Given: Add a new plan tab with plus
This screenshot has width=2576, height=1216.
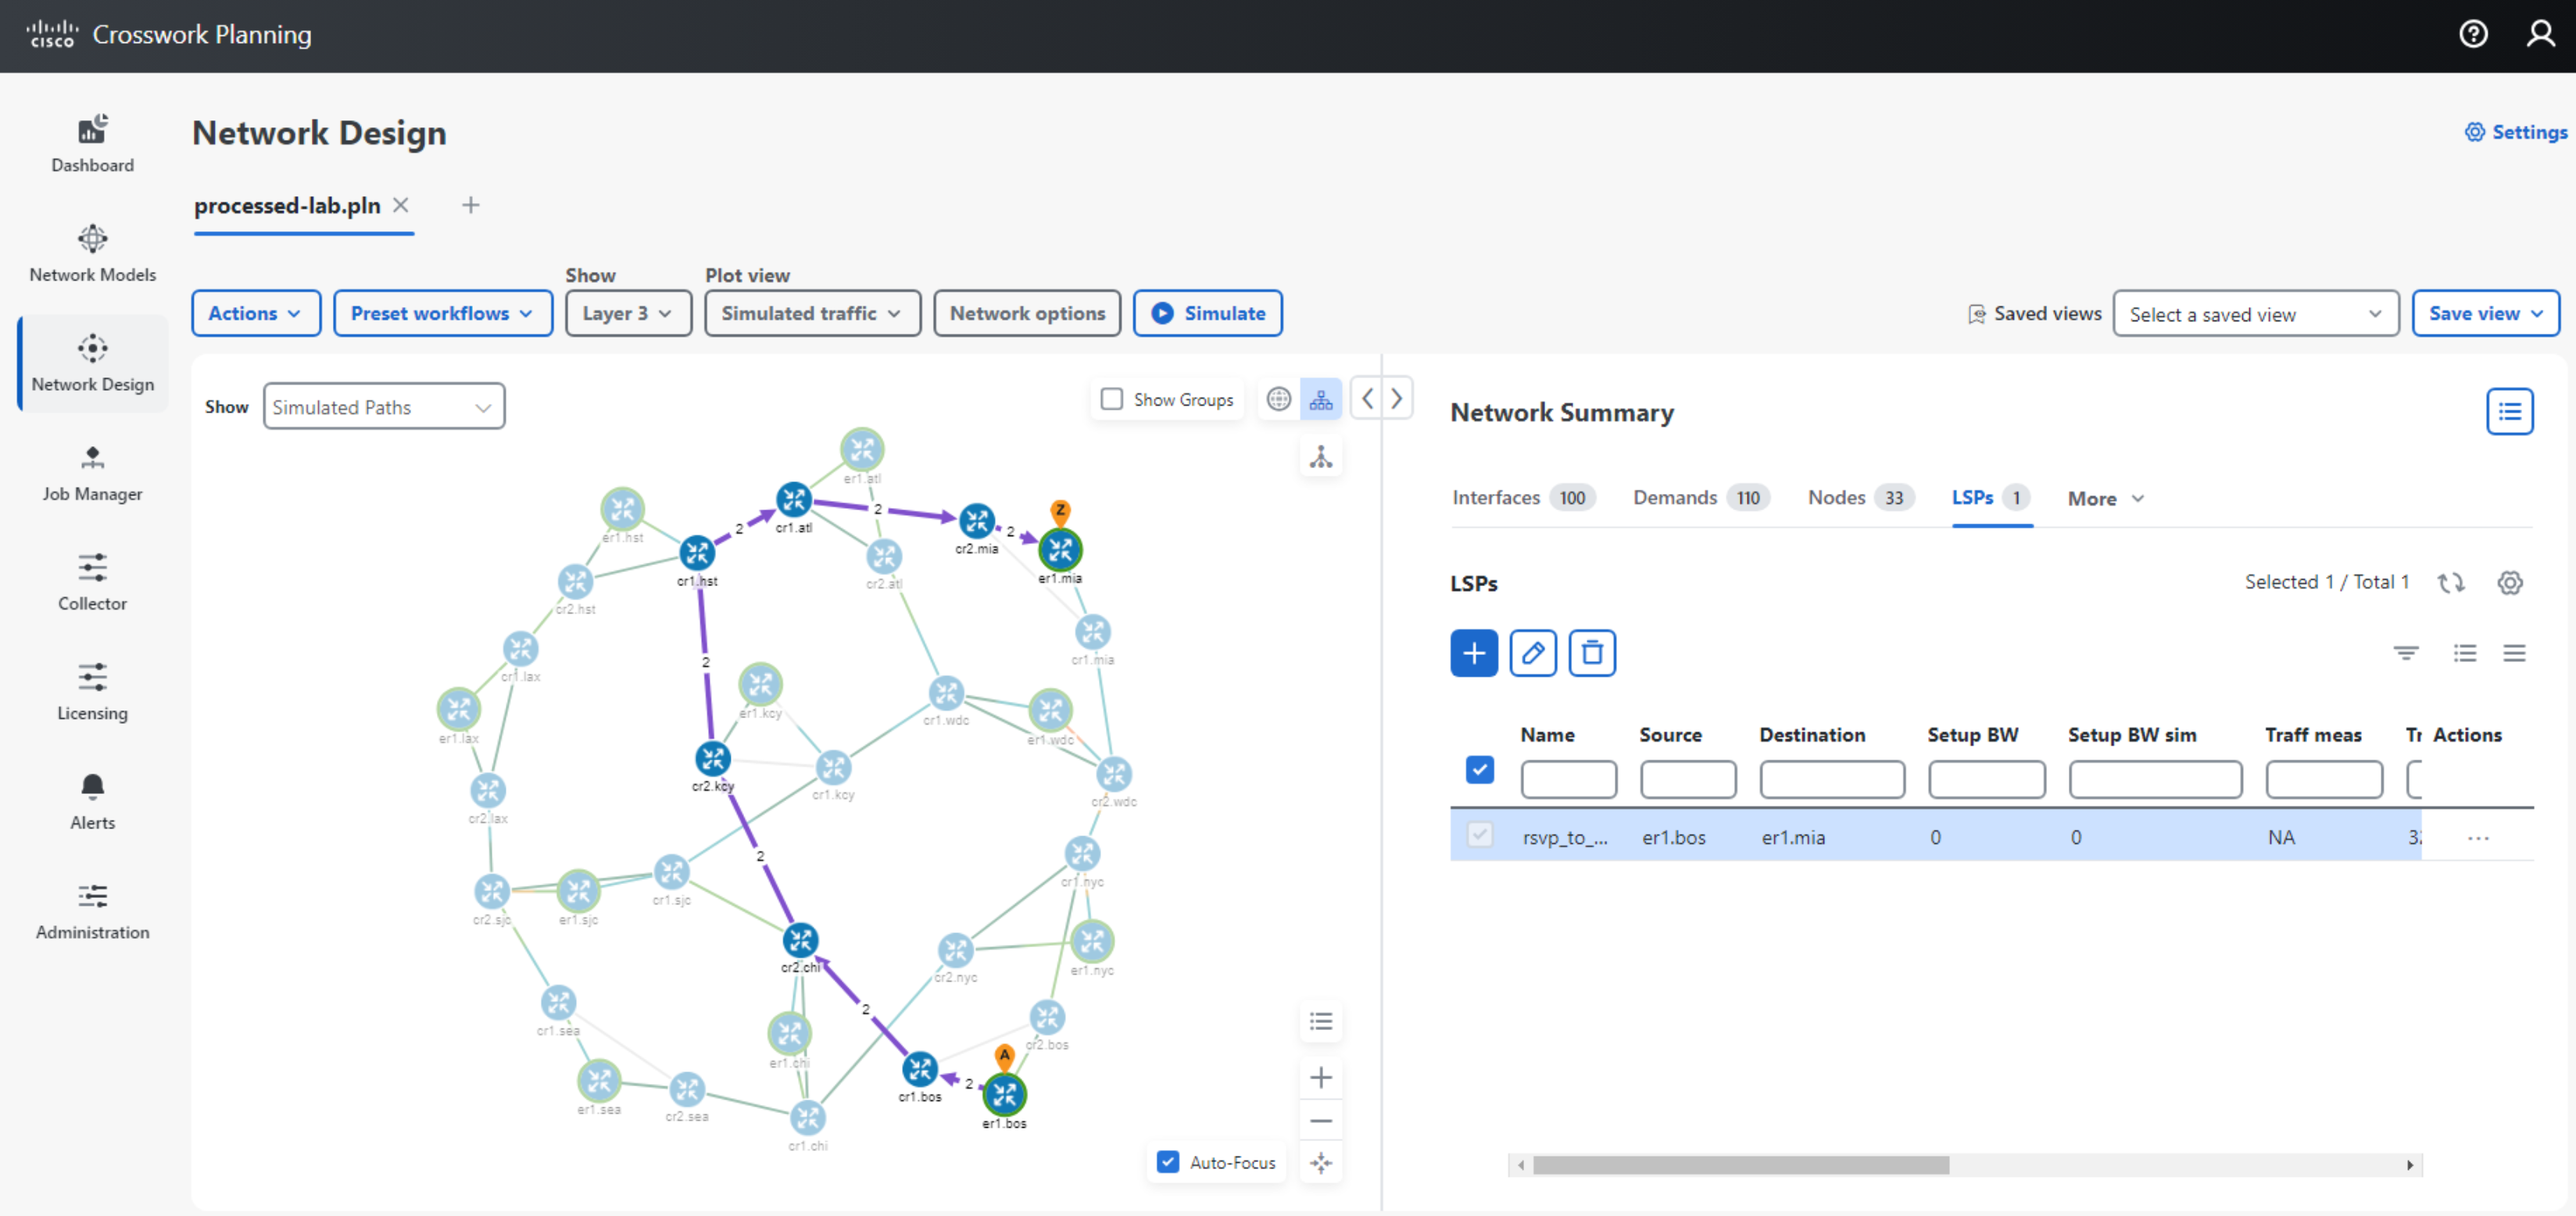Looking at the screenshot, I should click(x=470, y=205).
